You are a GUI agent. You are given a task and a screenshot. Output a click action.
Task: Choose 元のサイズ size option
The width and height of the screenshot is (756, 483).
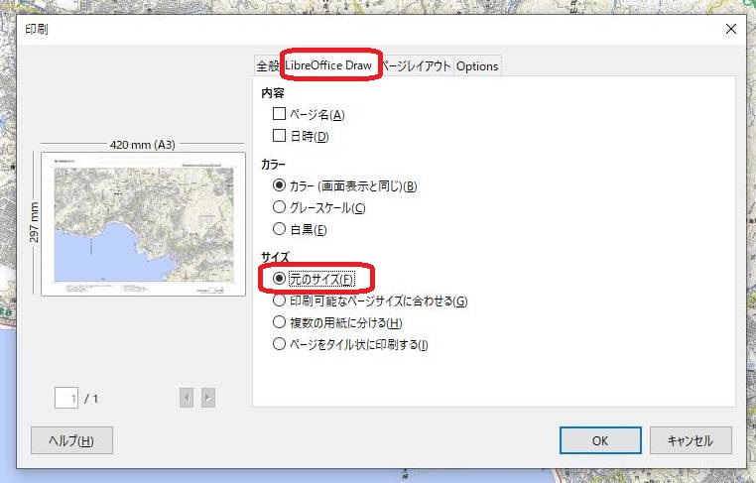click(x=279, y=279)
